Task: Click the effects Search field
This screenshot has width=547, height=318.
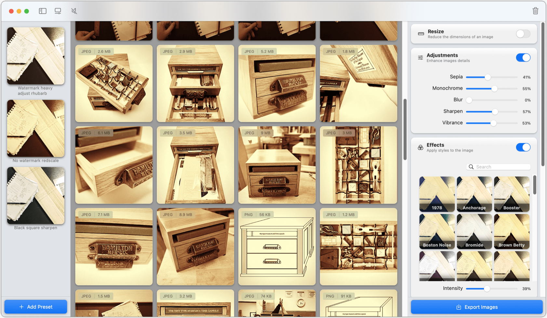Action: click(499, 167)
